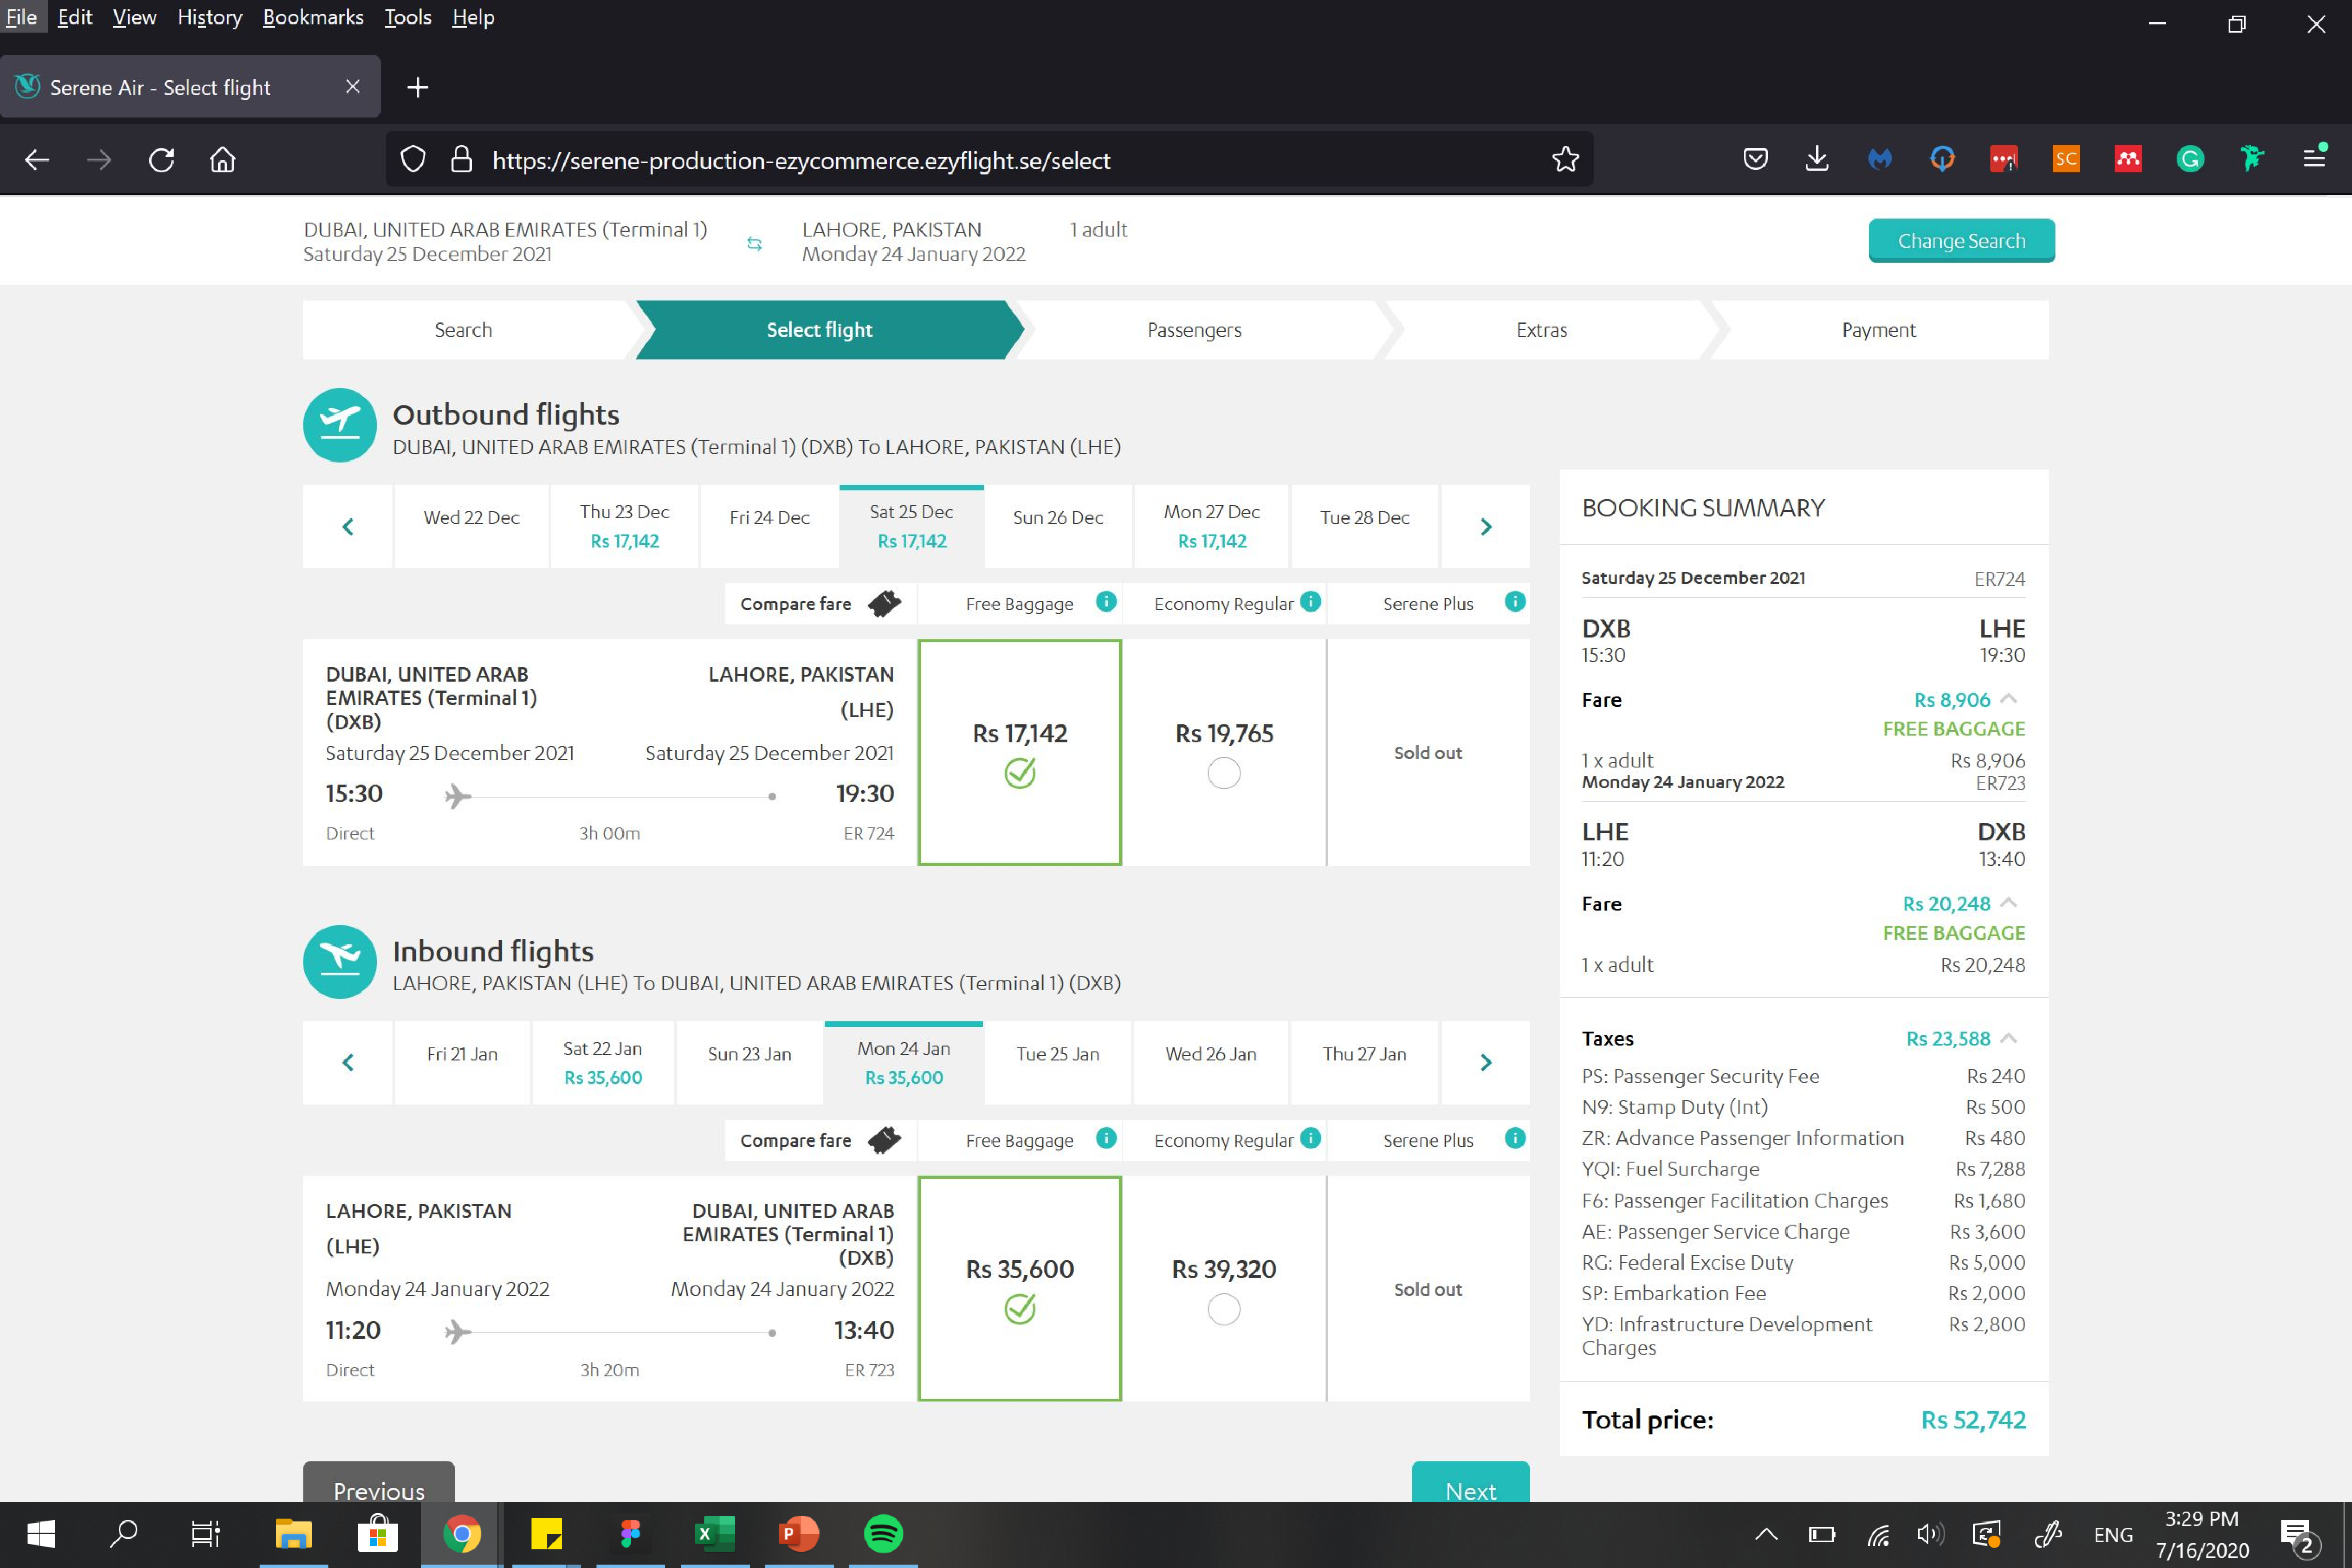Select Mon 27 Dec outbound date
Image resolution: width=2352 pixels, height=1568 pixels.
(x=1211, y=527)
